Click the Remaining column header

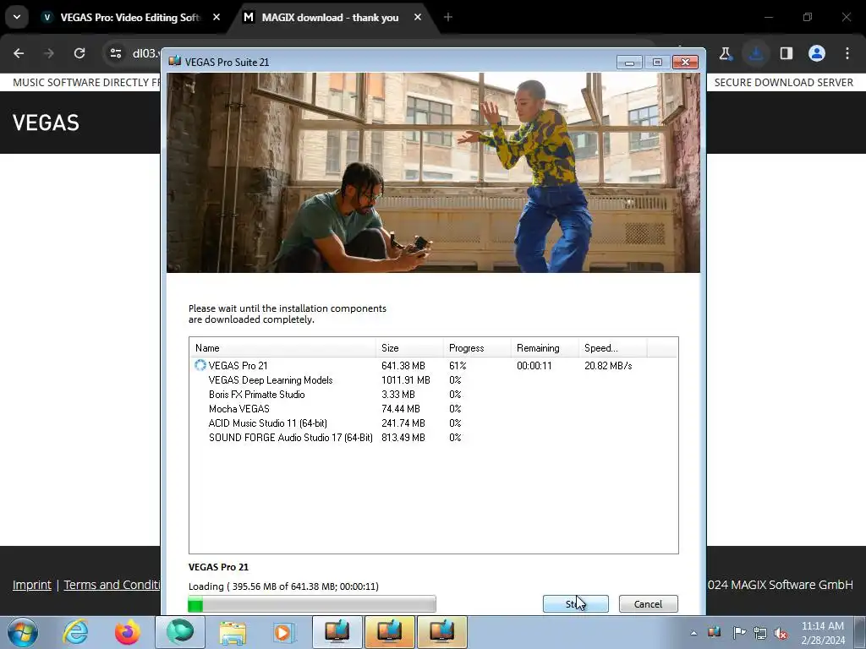coord(544,347)
